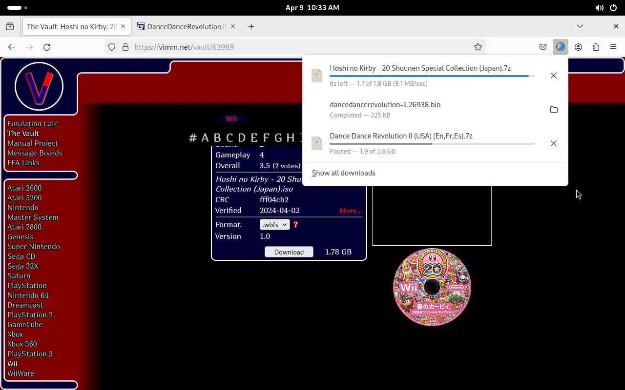The height and width of the screenshot is (390, 625).
Task: Open the .wbfs format dropdown
Action: click(274, 225)
